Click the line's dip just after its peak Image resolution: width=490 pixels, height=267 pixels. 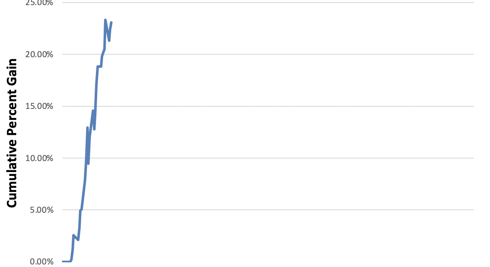click(x=109, y=41)
